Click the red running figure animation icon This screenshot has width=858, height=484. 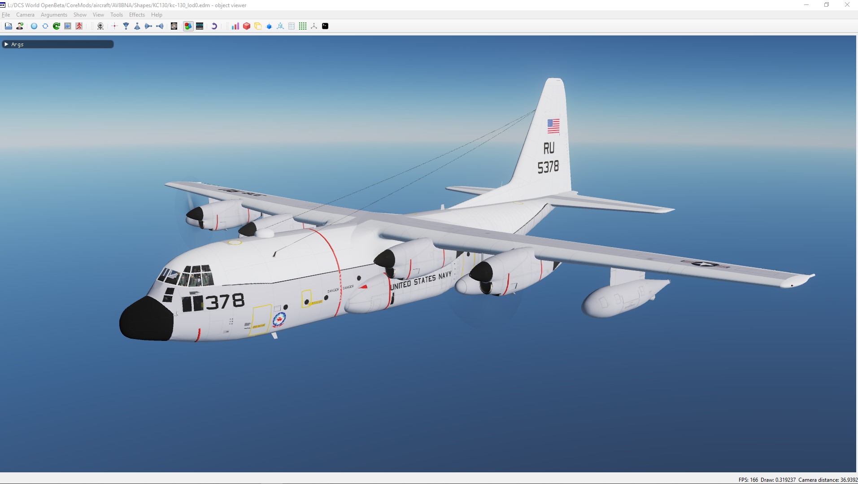(79, 26)
